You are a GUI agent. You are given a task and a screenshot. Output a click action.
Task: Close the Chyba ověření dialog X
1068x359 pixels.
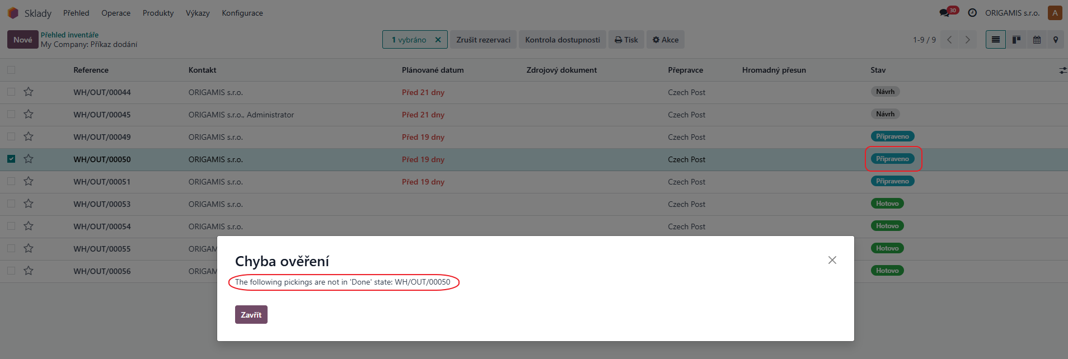point(832,260)
